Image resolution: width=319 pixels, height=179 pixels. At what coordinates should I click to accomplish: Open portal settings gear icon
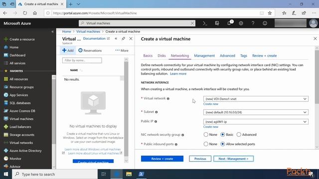[241, 23]
